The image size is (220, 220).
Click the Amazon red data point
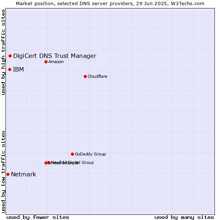click(x=46, y=62)
